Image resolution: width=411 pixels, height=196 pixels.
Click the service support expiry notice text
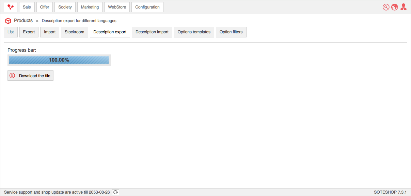tap(57, 192)
